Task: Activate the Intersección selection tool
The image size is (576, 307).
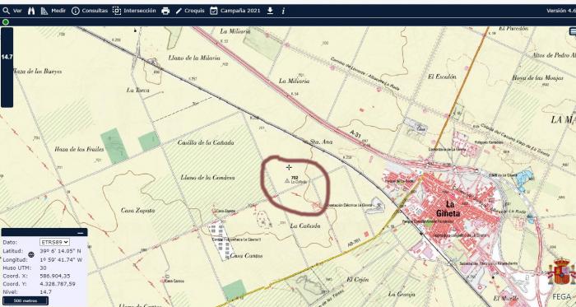Action: tap(134, 11)
